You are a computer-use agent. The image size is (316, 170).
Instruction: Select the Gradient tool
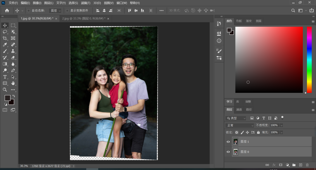pos(5,64)
